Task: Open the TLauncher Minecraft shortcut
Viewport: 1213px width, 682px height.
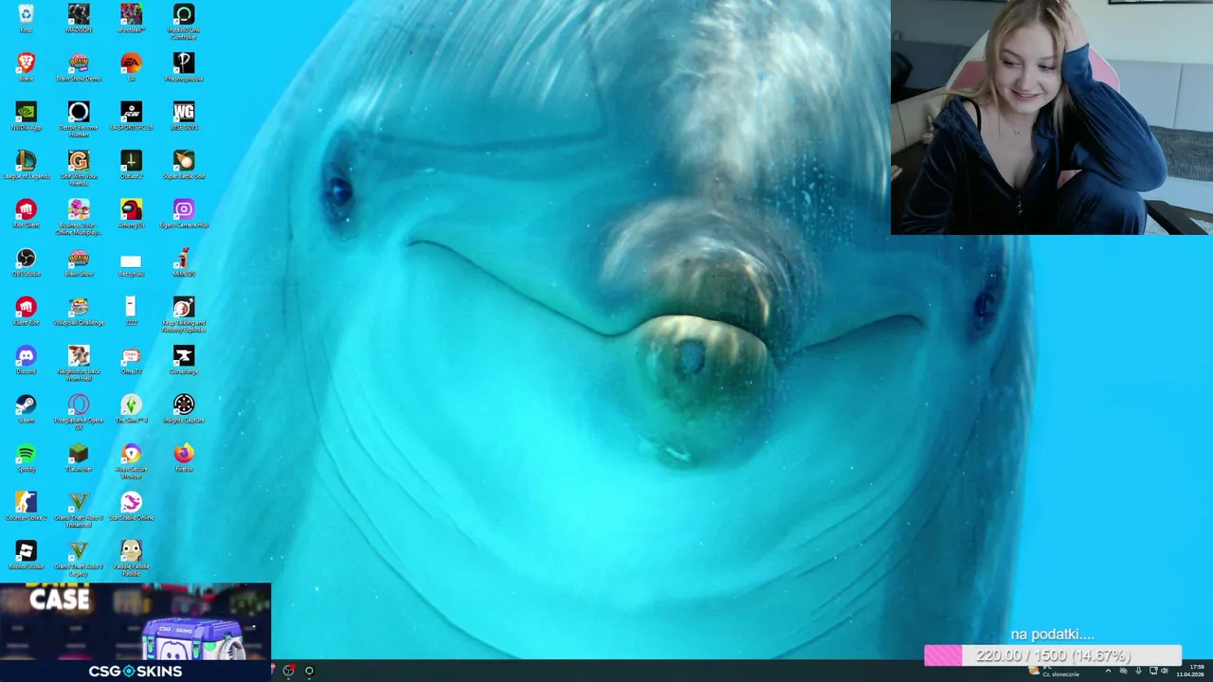Action: click(x=79, y=458)
